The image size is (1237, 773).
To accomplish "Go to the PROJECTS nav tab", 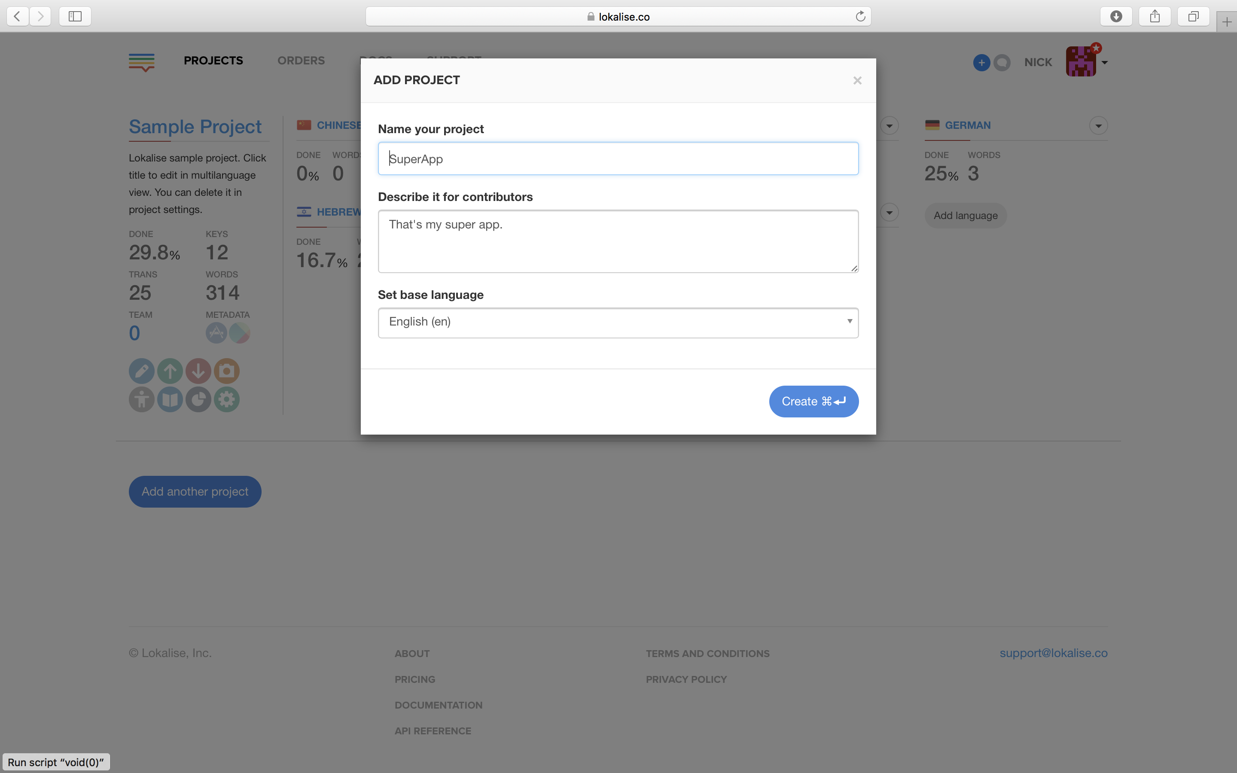I will coord(213,60).
